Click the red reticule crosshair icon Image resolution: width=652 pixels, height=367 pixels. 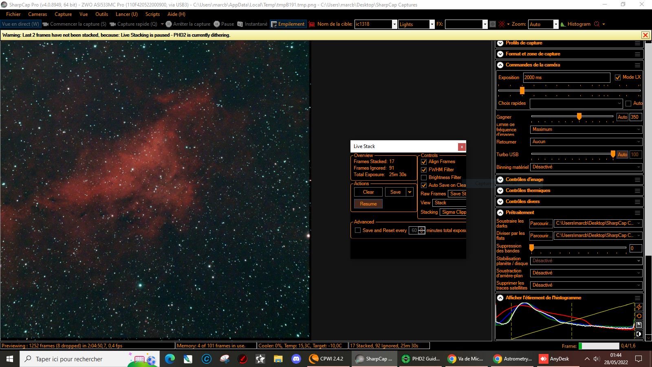click(502, 24)
